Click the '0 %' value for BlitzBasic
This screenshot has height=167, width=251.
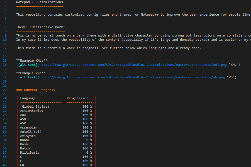(x=89, y=153)
